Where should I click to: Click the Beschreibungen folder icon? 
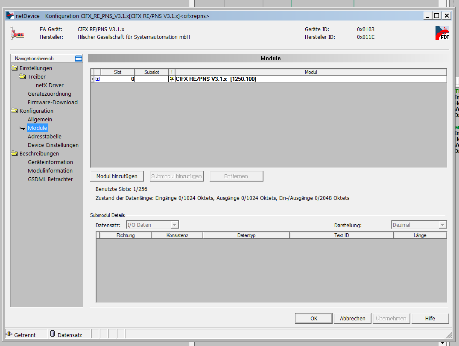15,153
